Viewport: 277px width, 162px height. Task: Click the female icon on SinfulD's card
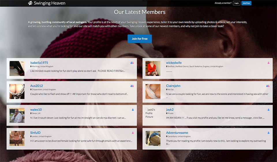pyautogui.click(x=133, y=133)
